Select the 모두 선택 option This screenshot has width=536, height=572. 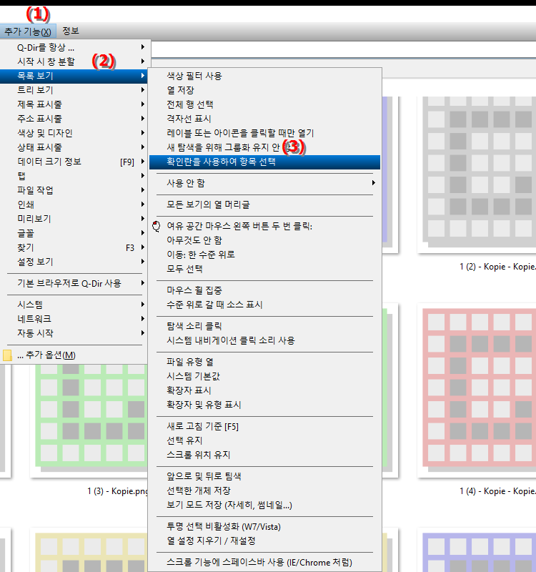[264, 269]
